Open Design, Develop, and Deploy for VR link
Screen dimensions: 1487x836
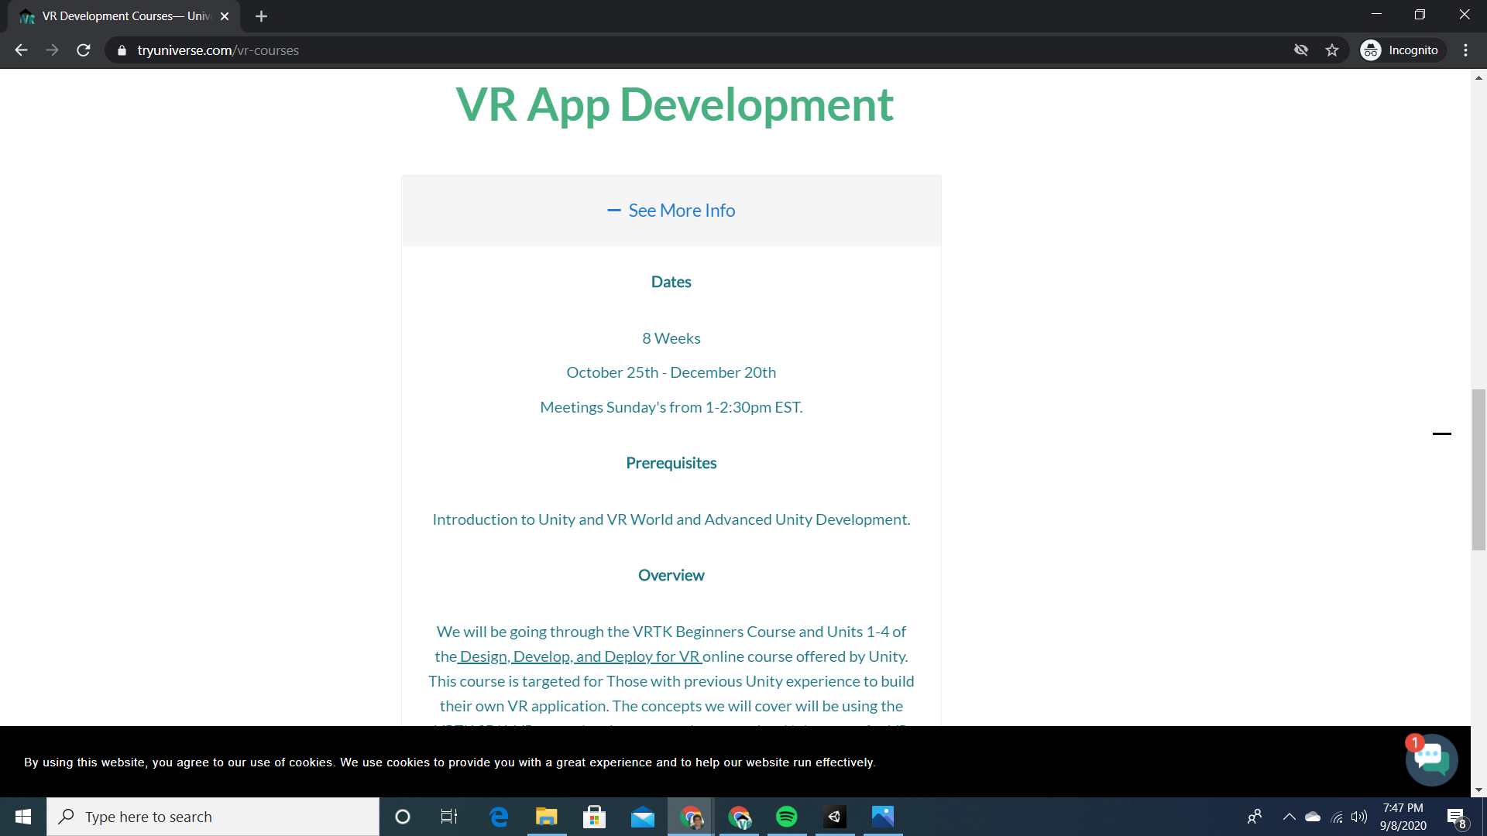point(580,656)
